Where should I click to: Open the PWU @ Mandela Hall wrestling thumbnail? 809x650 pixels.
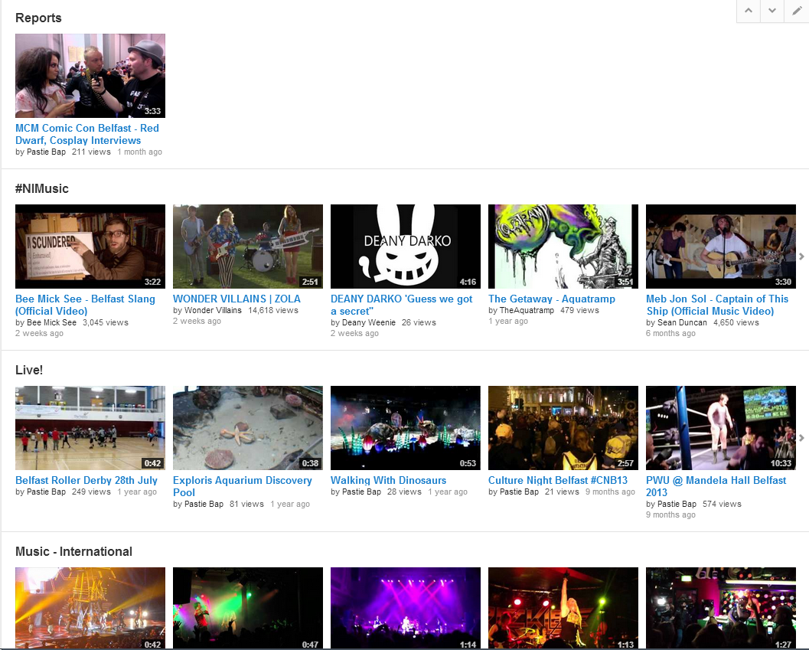[x=721, y=428]
